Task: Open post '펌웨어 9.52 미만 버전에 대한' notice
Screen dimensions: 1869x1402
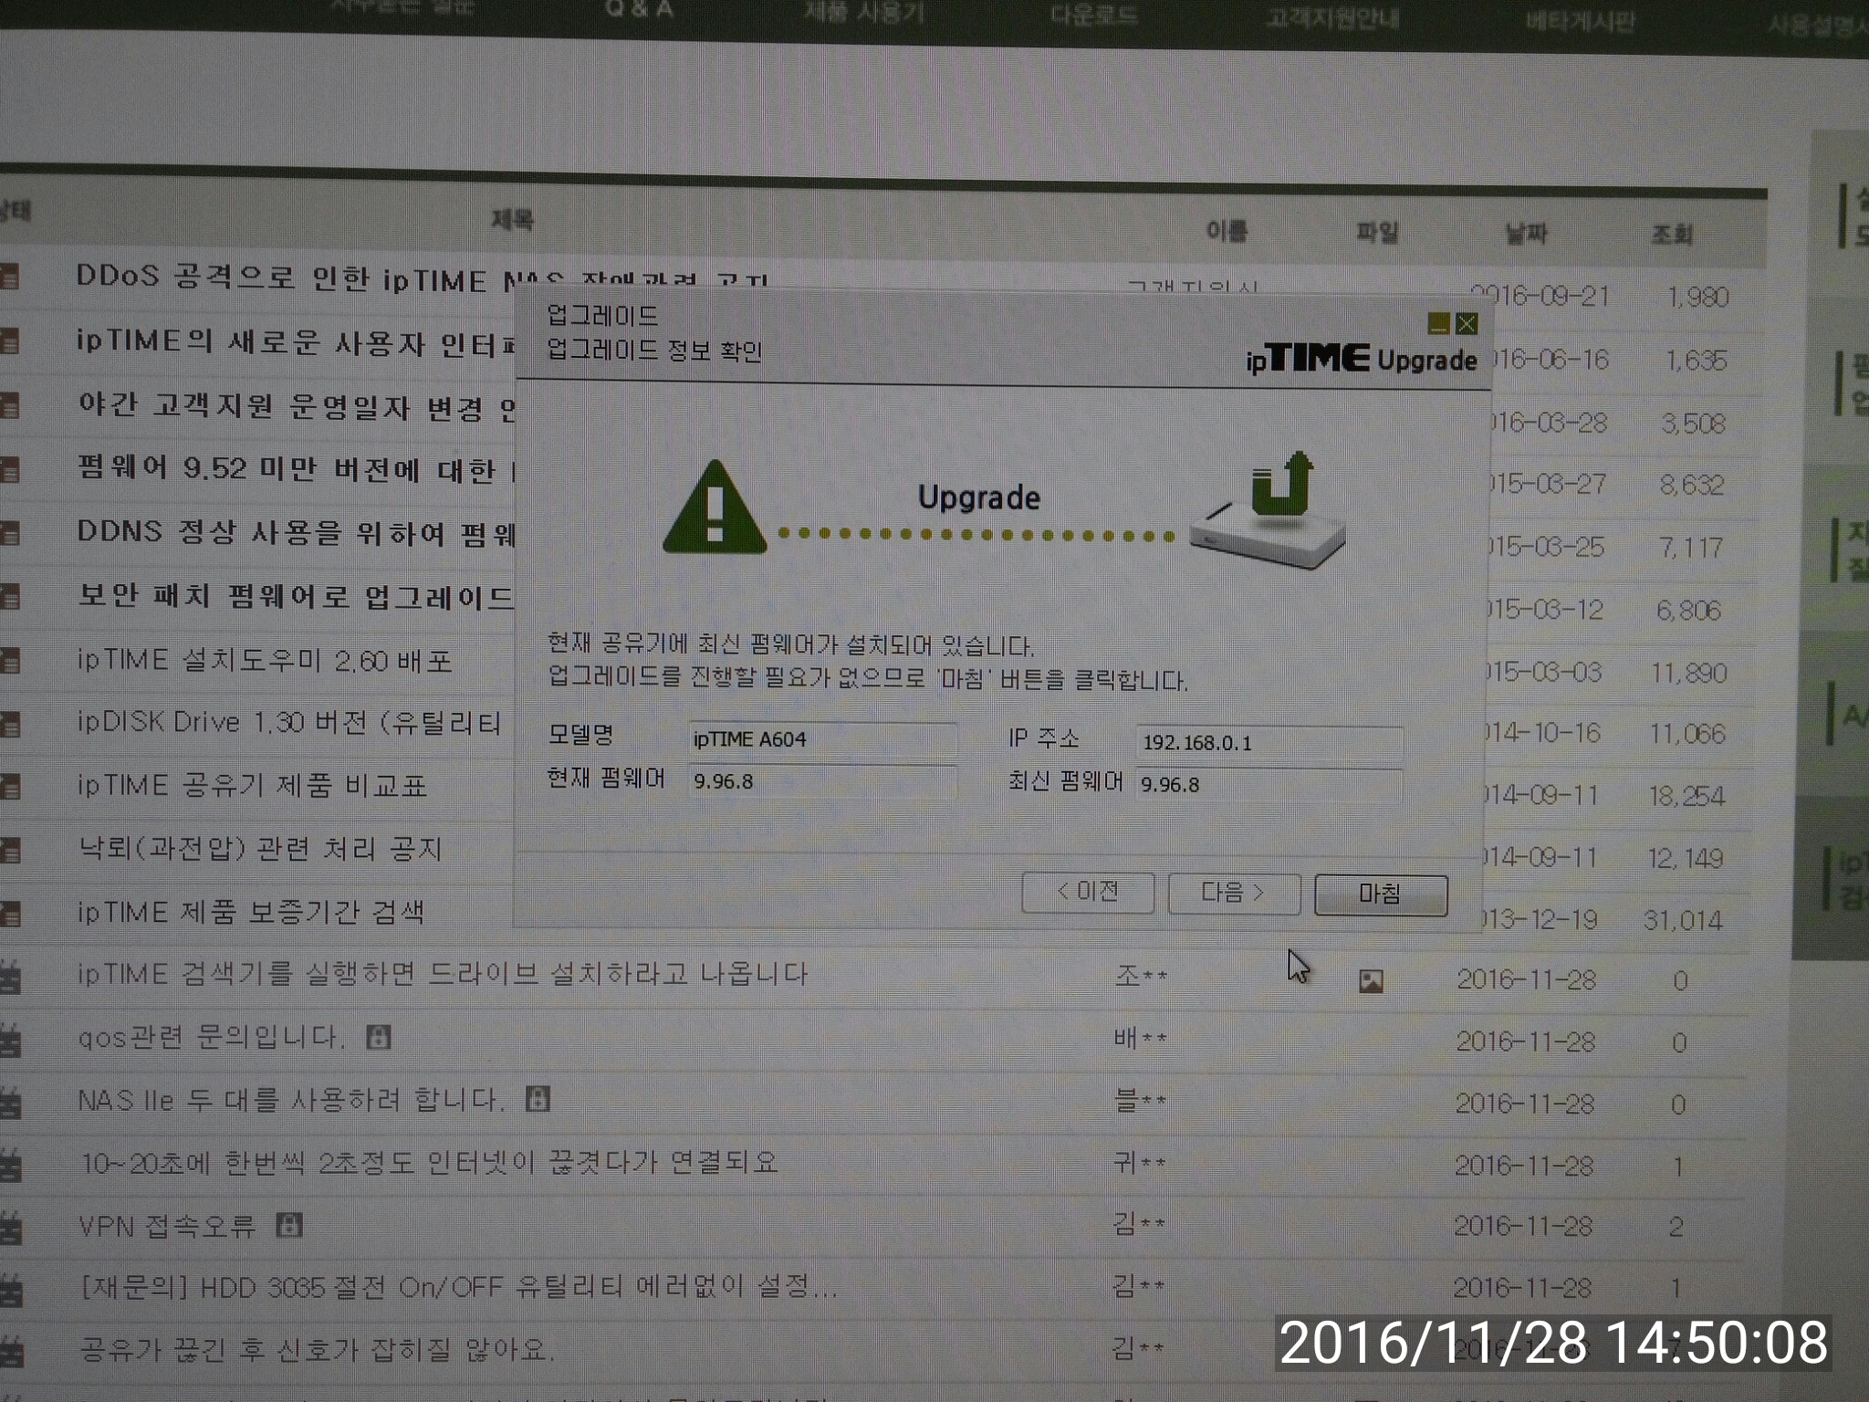Action: pos(297,468)
